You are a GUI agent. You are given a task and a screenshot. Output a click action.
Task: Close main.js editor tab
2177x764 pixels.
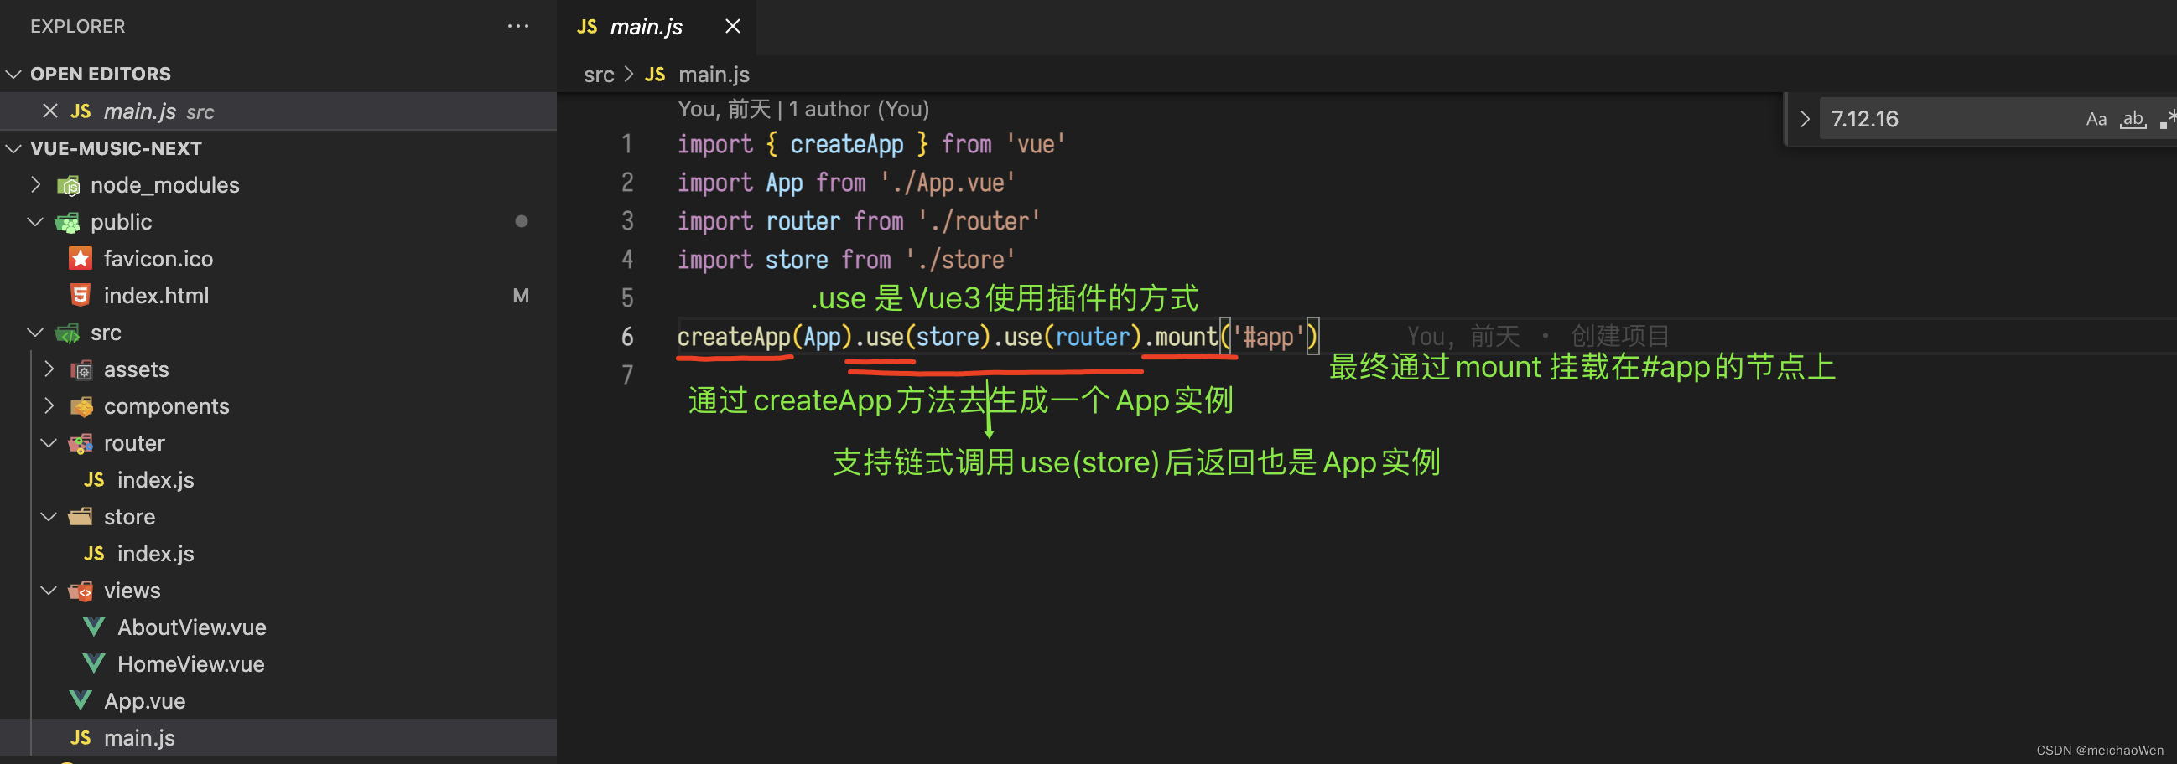tap(733, 26)
